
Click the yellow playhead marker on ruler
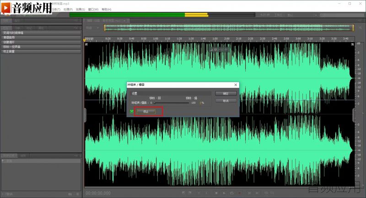(x=85, y=40)
